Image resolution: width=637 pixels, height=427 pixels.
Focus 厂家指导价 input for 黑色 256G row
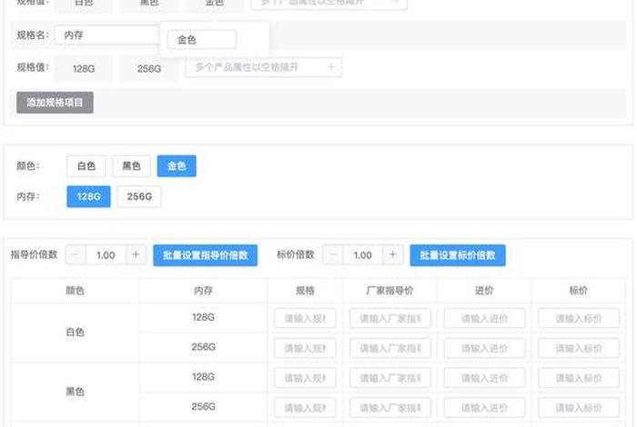(390, 408)
